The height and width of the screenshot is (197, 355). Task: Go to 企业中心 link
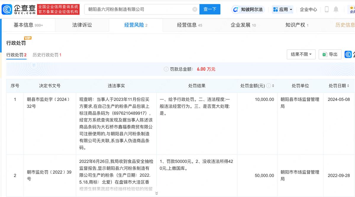308,9
